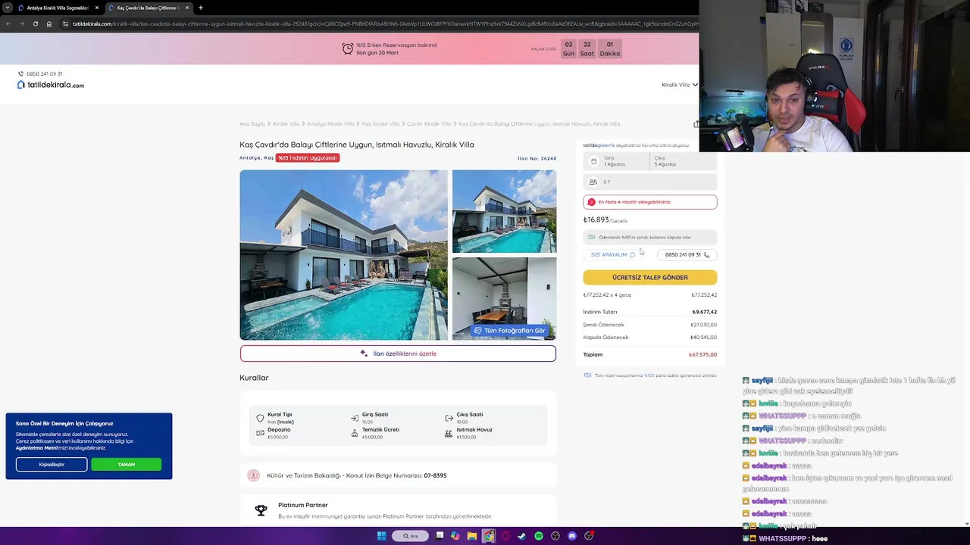Open Antalya Kiralık Villa breadcrumb link
The image size is (970, 545).
click(330, 123)
